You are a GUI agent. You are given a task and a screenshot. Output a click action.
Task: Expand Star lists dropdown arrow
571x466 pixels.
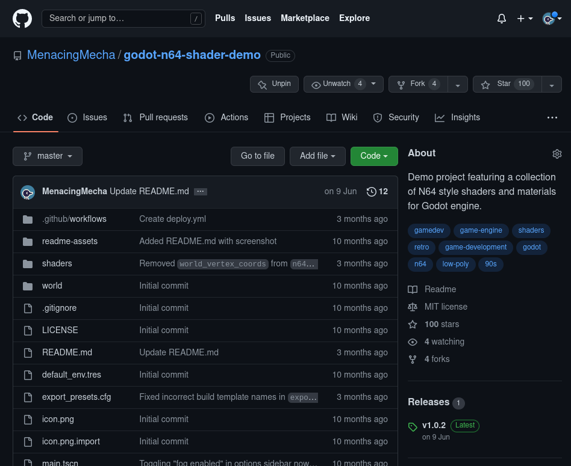552,84
